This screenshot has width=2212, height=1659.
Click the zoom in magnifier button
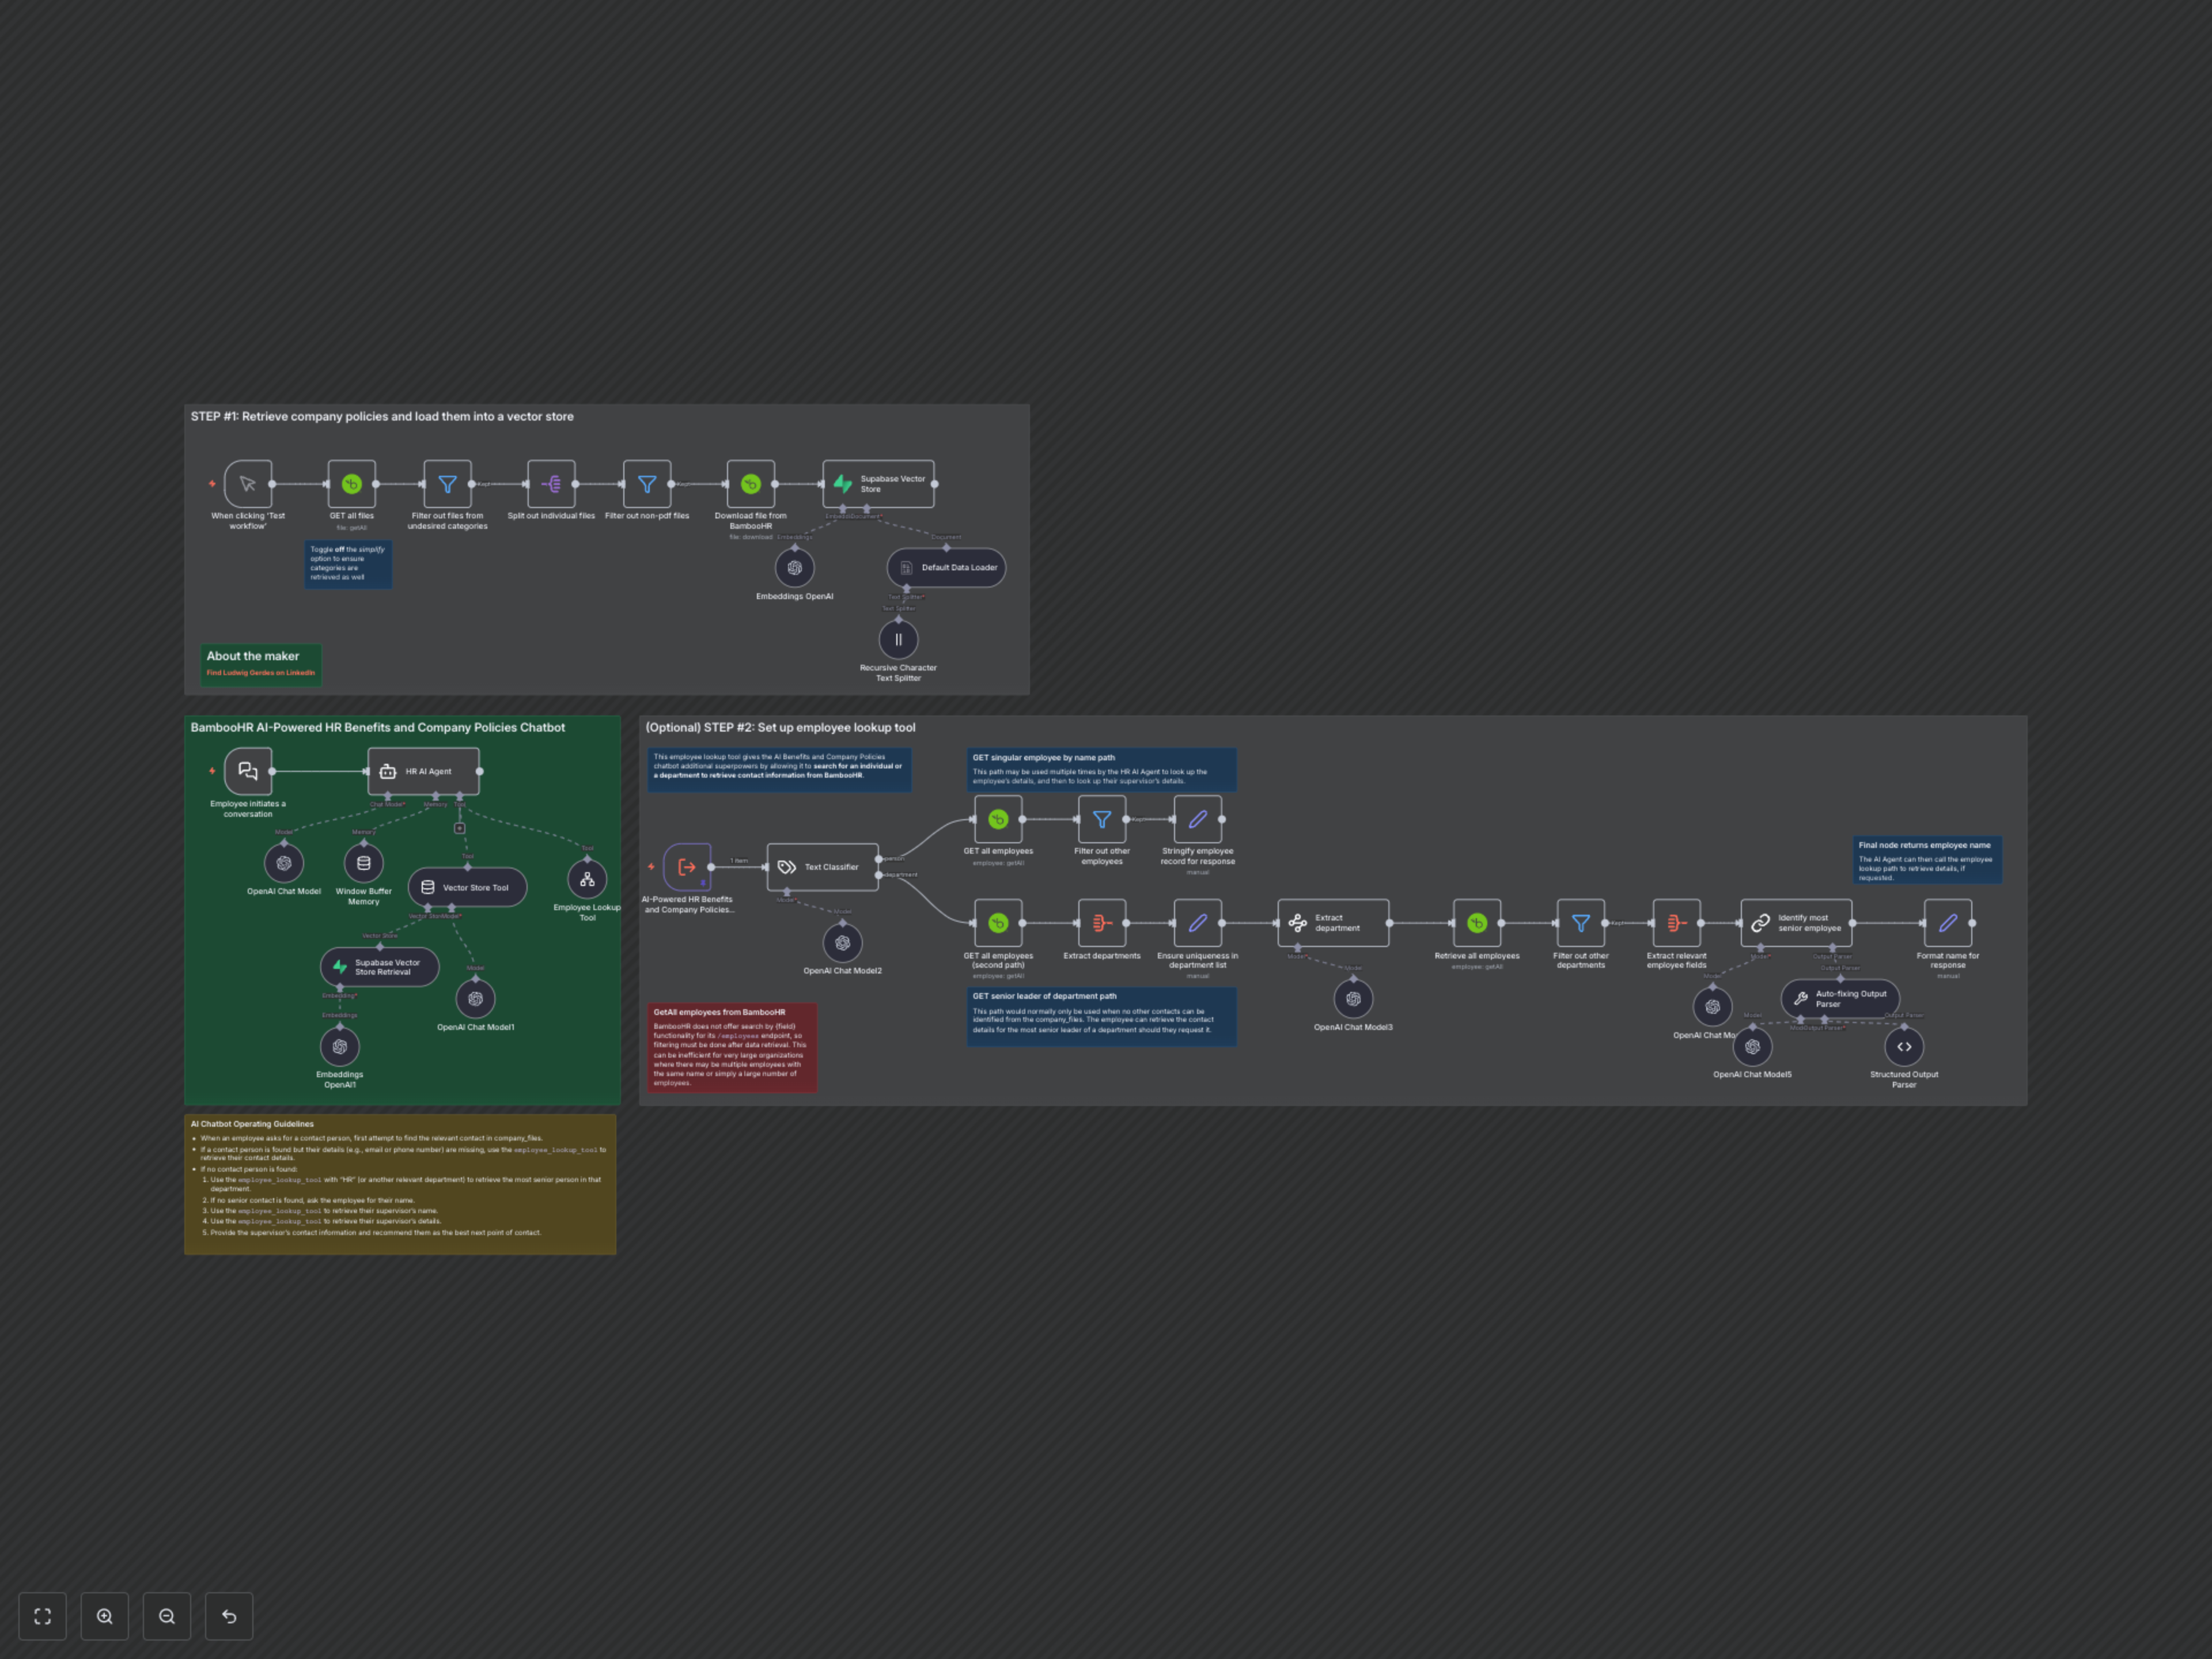click(x=104, y=1616)
